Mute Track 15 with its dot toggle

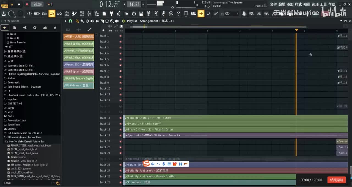click(120, 118)
